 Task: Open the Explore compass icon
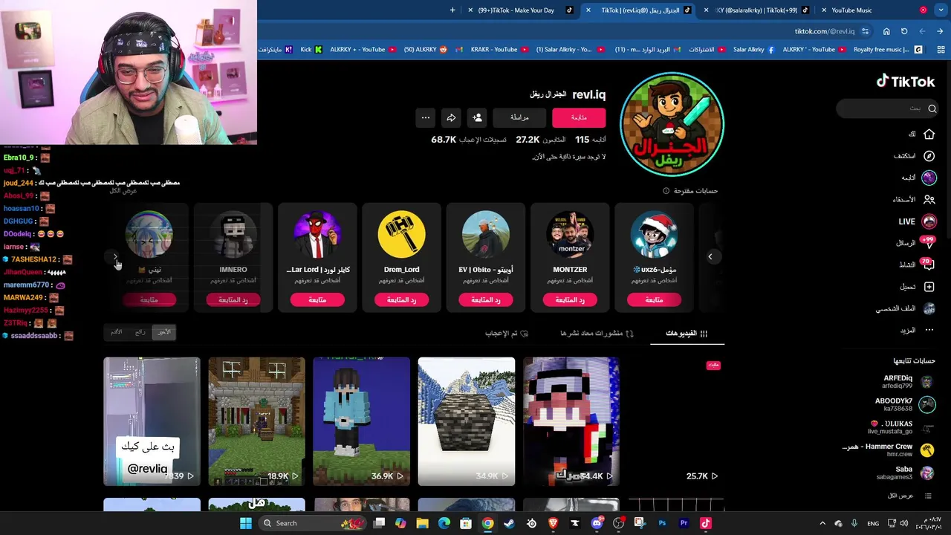pos(929,156)
